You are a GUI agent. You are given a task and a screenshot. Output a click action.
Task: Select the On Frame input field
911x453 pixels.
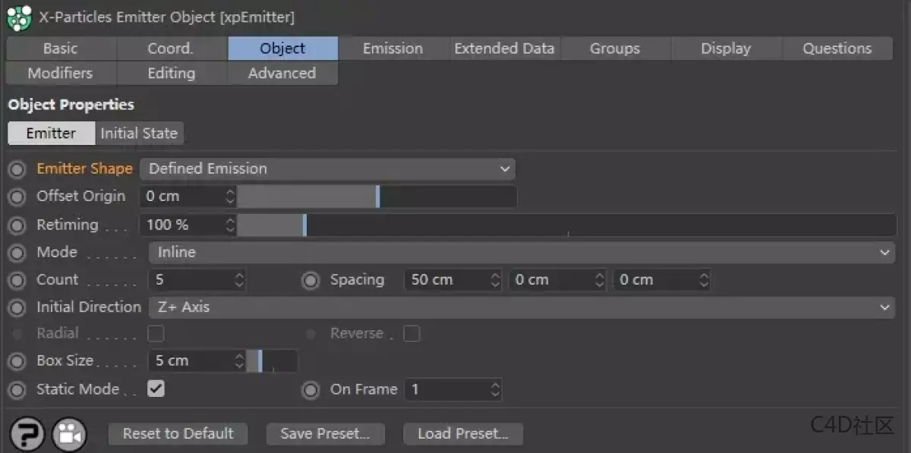448,389
